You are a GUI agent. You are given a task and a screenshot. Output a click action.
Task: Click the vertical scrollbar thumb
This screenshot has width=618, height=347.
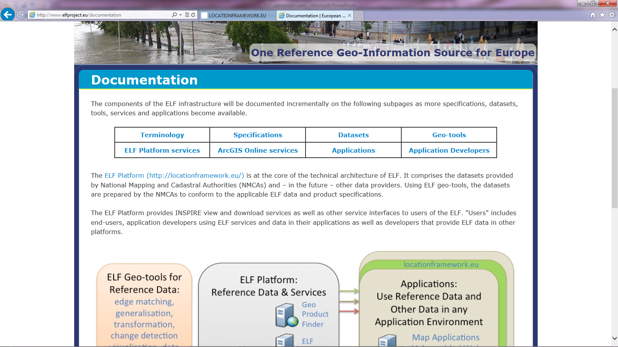coord(615,148)
